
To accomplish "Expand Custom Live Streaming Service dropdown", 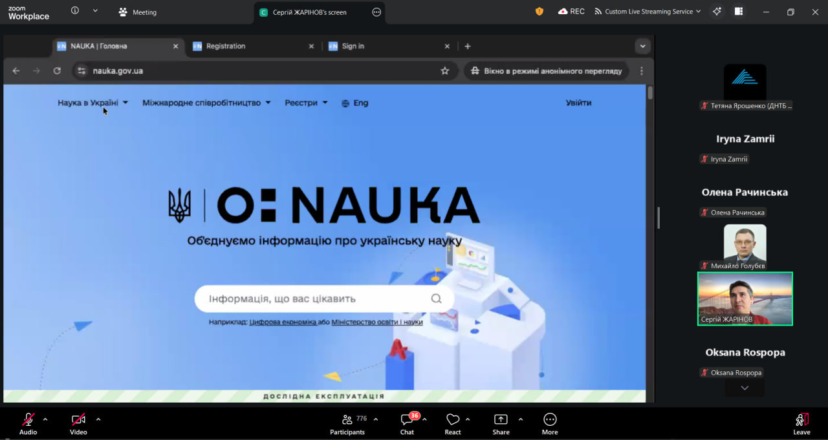I will point(648,12).
